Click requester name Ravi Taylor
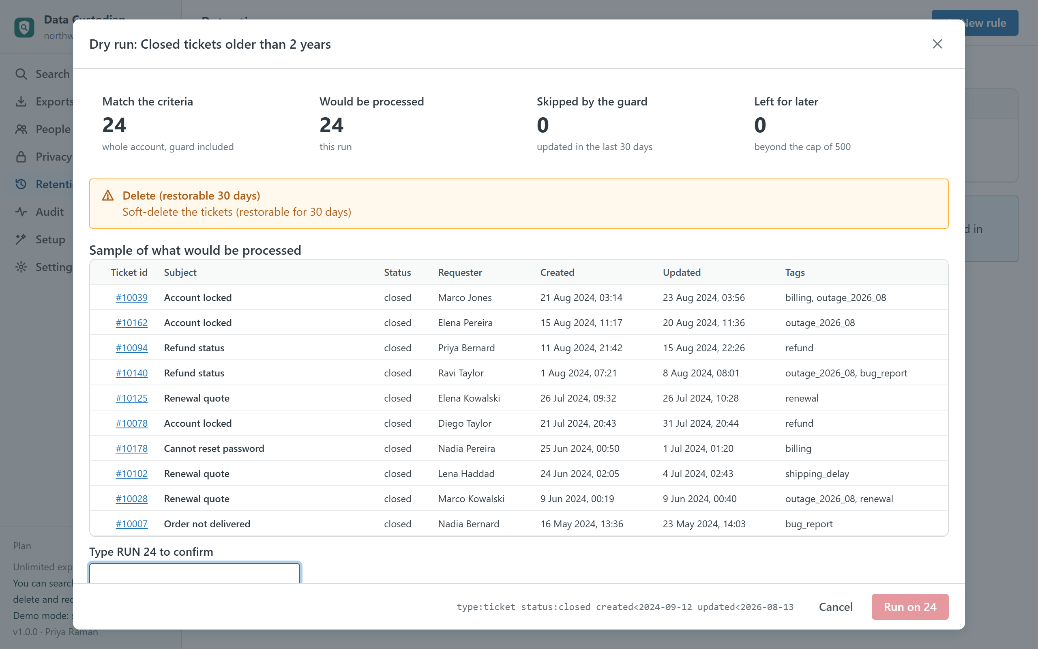1038x649 pixels. (461, 373)
